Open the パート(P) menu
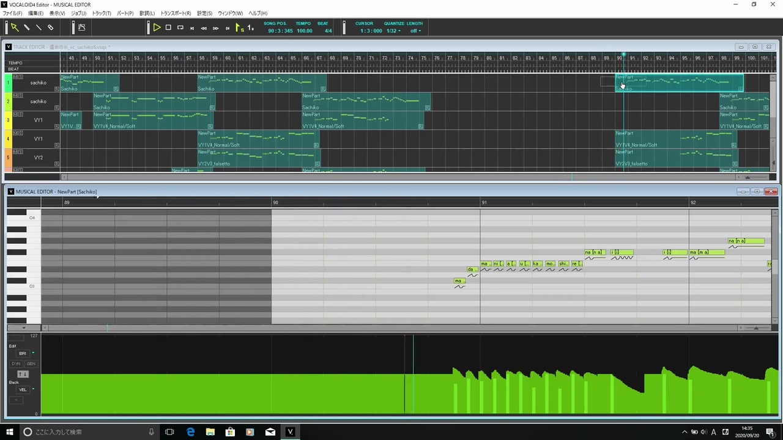 point(125,13)
